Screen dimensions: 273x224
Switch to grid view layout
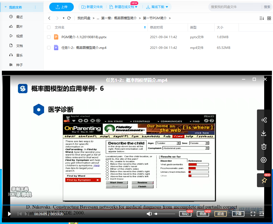[269, 18]
